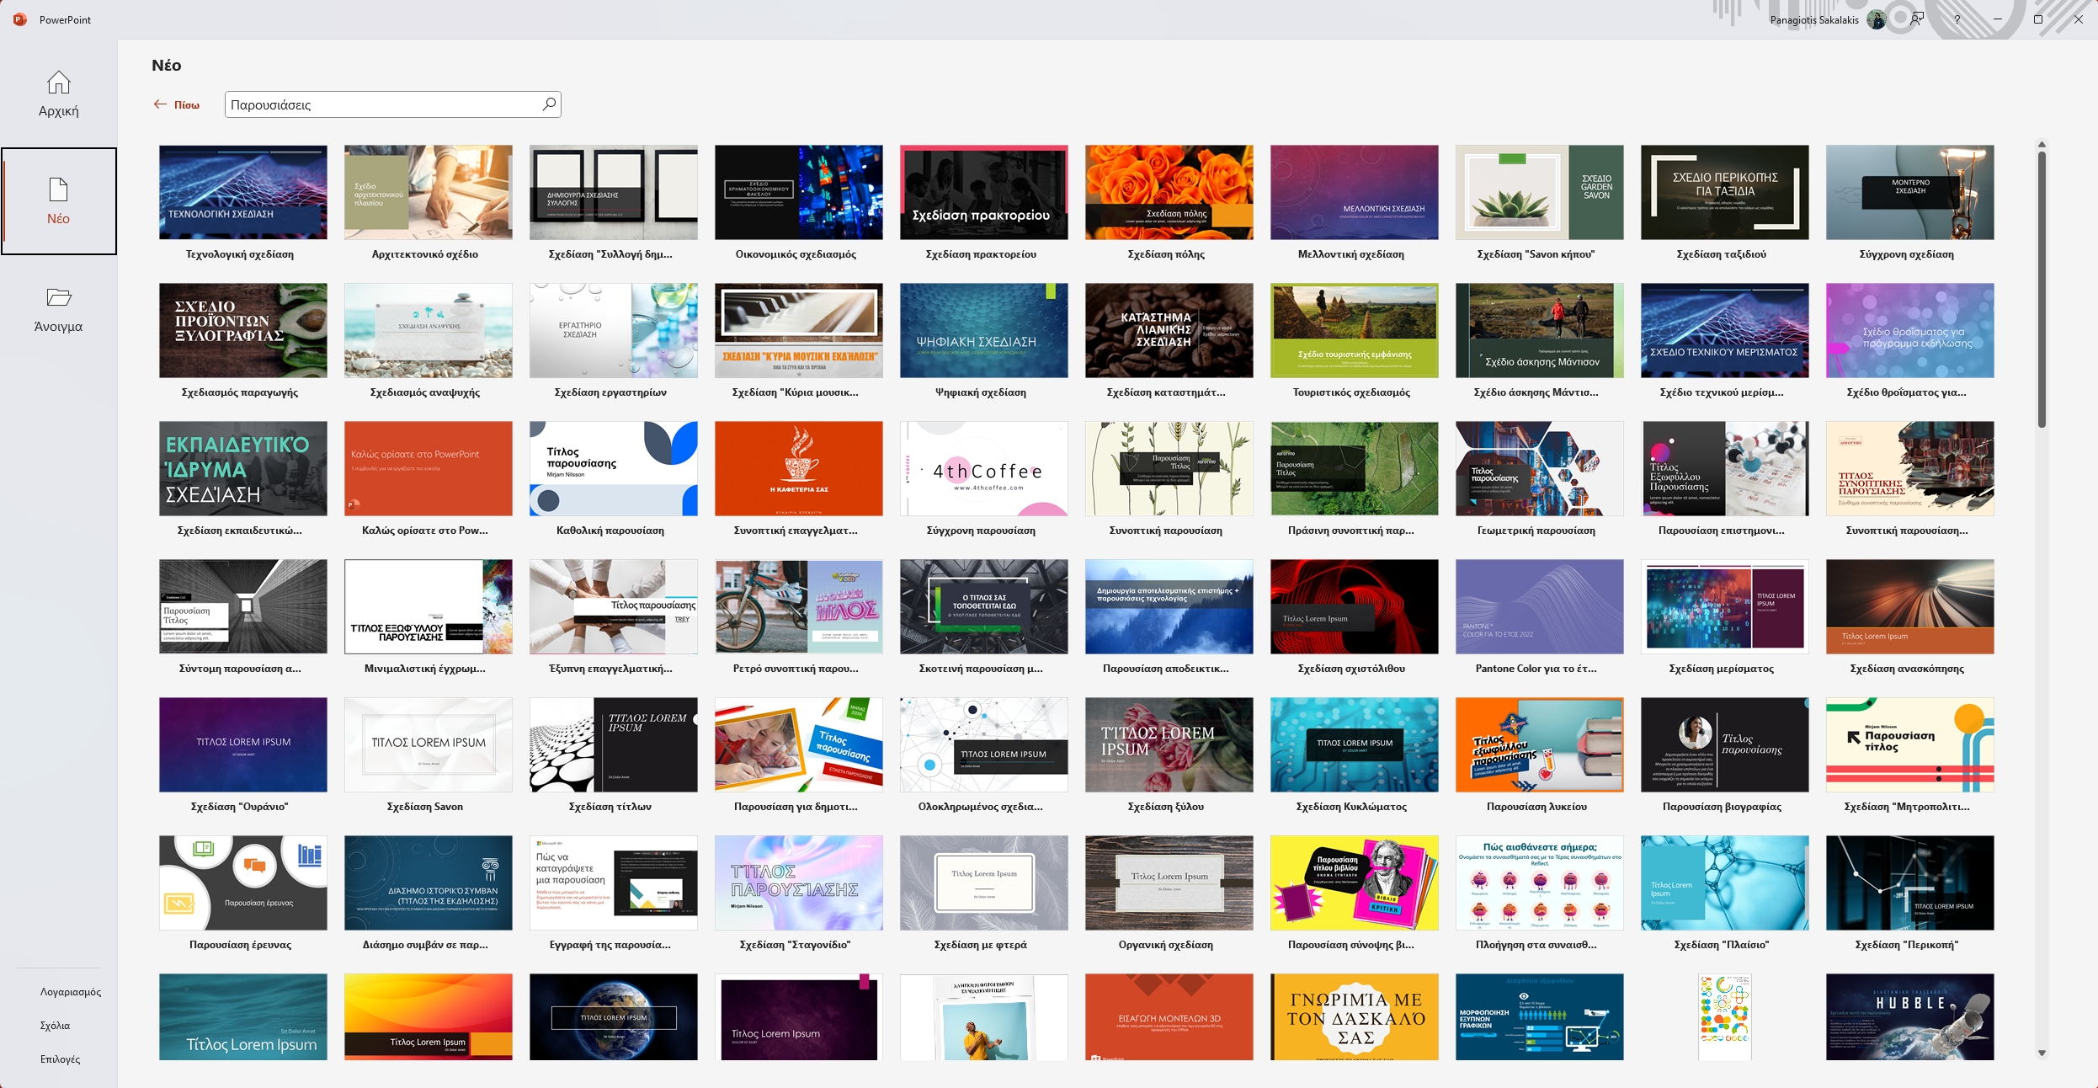
Task: Open the Λογαριασμός account page
Action: [x=70, y=991]
